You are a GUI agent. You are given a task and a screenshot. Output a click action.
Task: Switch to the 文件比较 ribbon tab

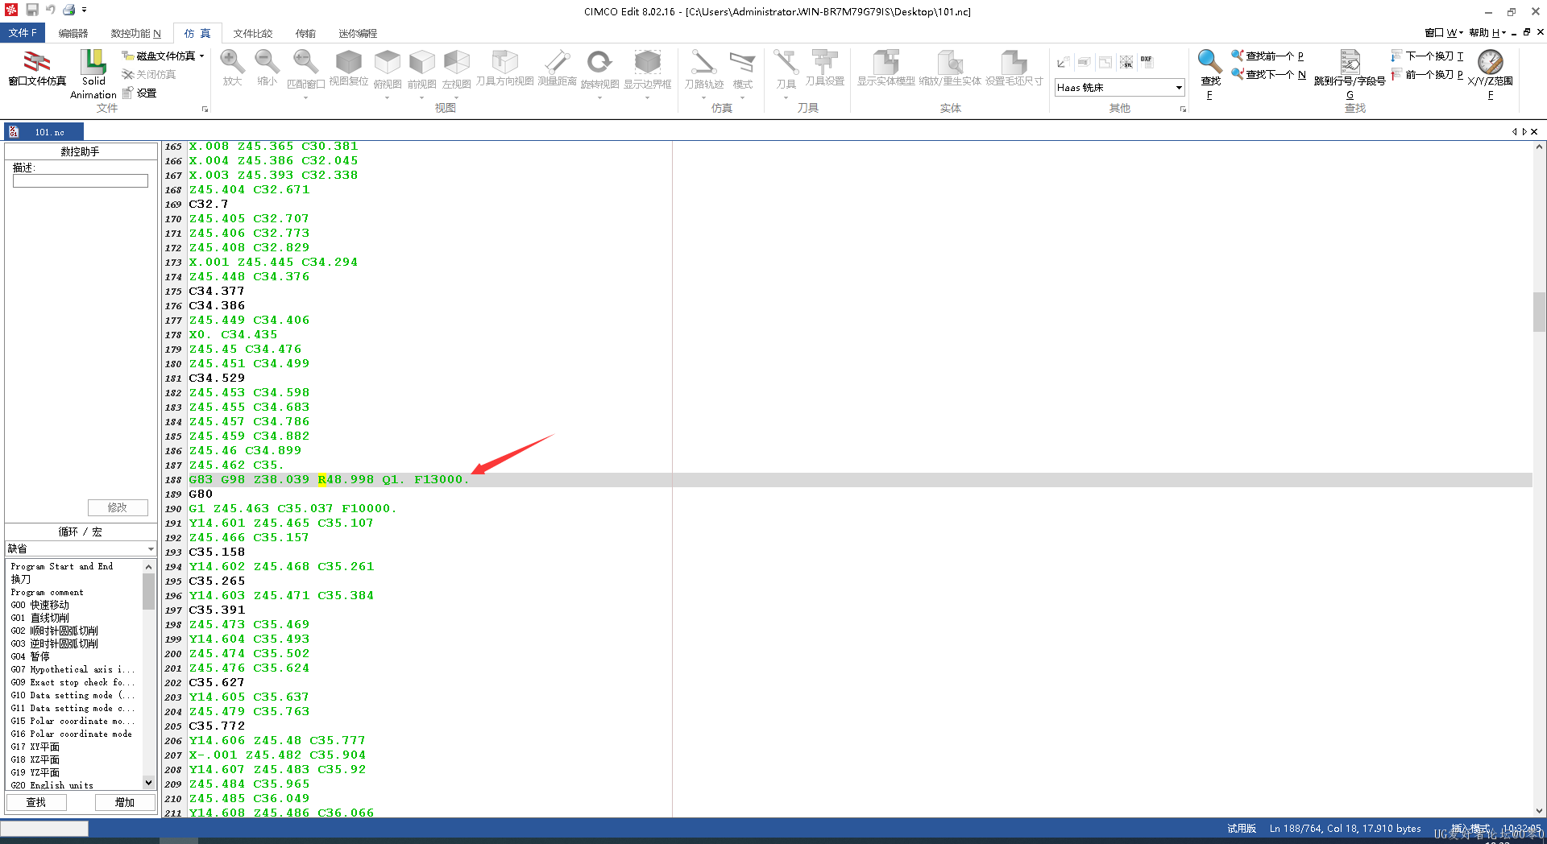click(x=253, y=33)
